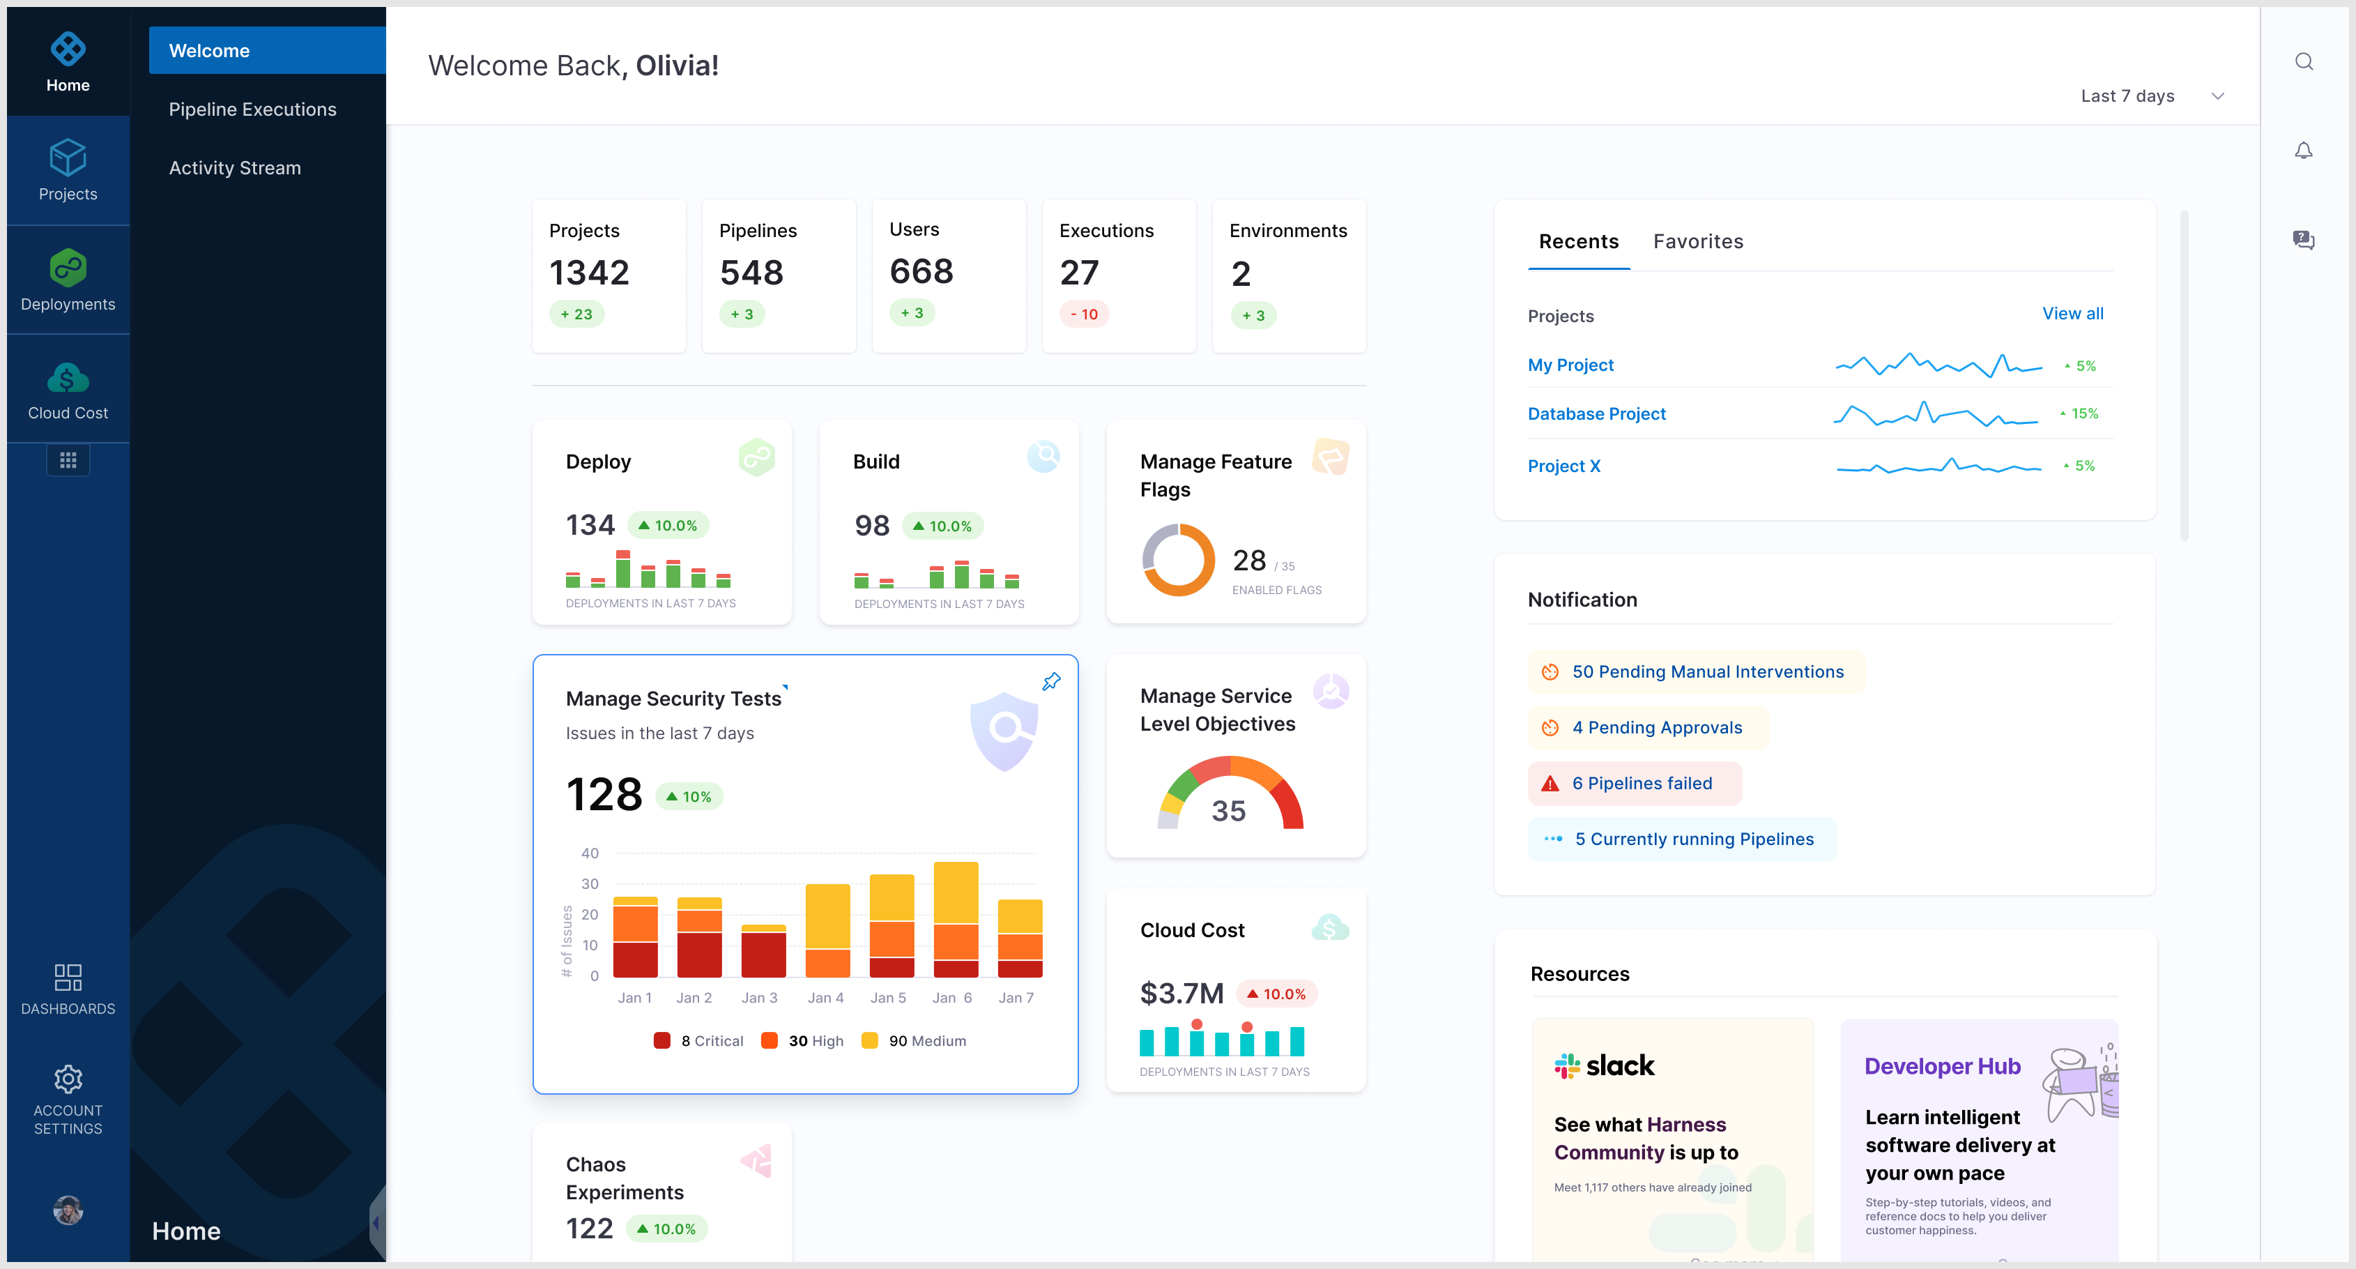The image size is (2356, 1269).
Task: Toggle the Critical legend in security chart
Action: click(698, 1040)
